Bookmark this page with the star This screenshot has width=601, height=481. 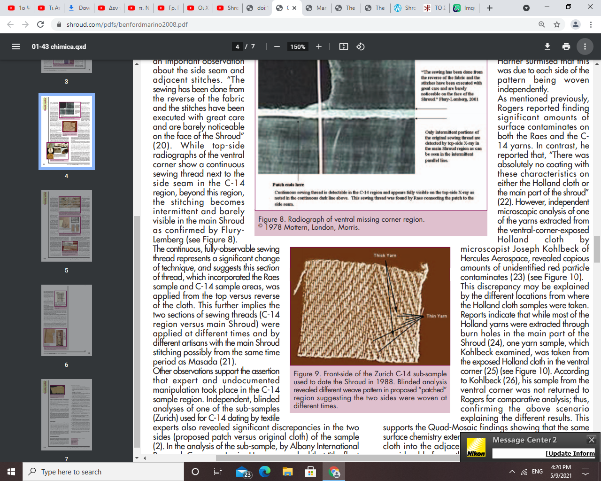[x=557, y=24]
